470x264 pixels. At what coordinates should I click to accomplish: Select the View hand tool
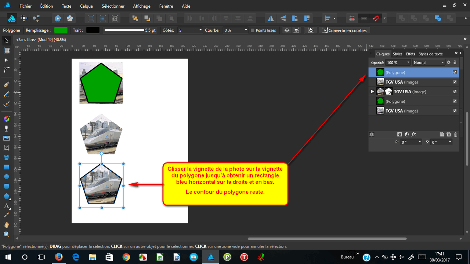[6, 225]
